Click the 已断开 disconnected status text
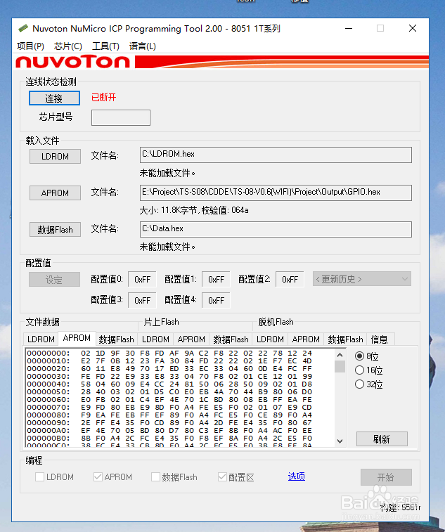The height and width of the screenshot is (532, 445). coord(103,98)
